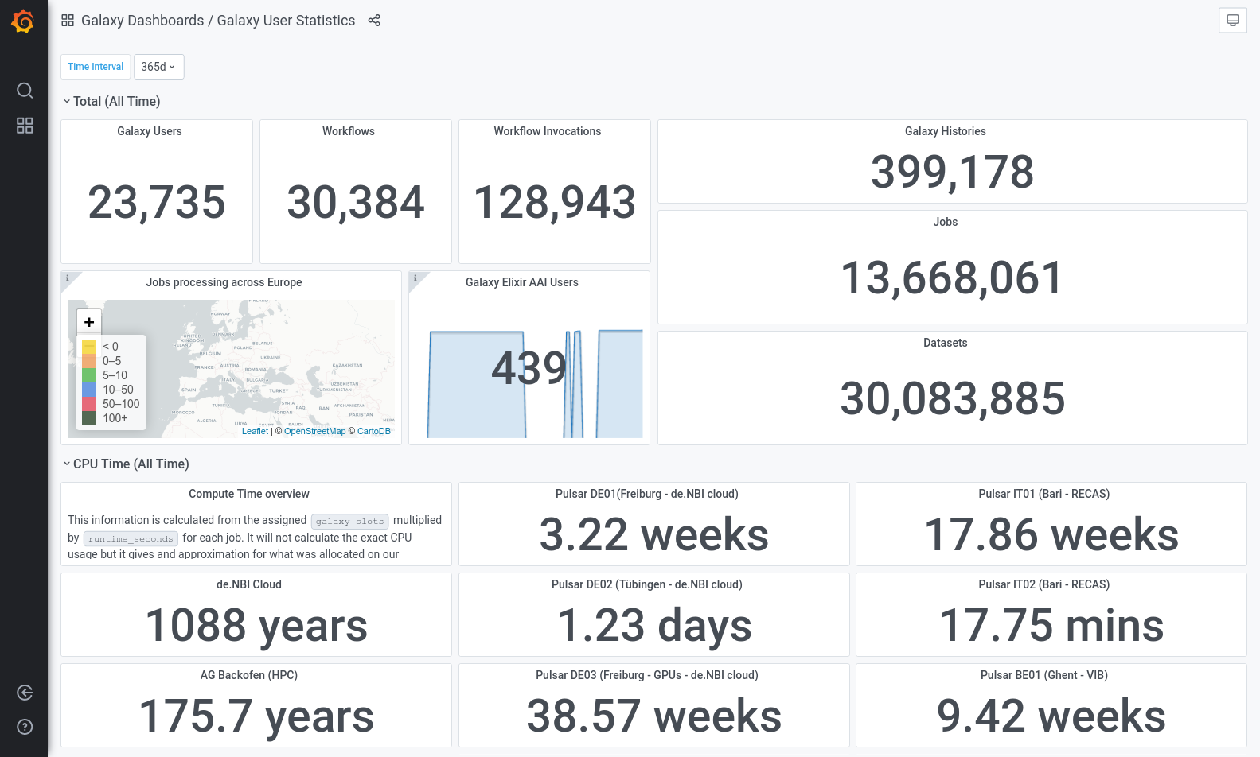1260x757 pixels.
Task: Click the 399,178 histories value
Action: click(953, 172)
